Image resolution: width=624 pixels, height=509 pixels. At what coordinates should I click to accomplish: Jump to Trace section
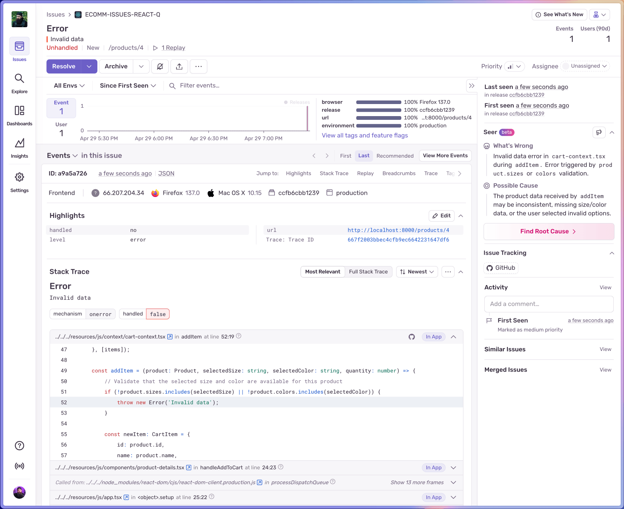coord(431,173)
